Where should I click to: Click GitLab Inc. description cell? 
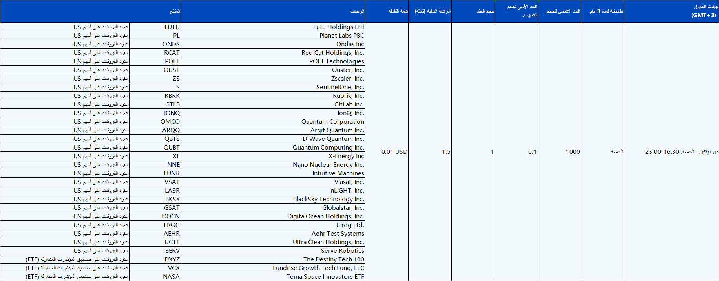273,104
